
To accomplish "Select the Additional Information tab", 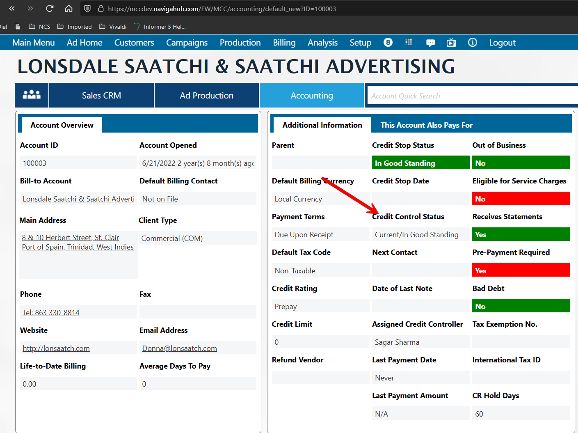I will click(322, 125).
